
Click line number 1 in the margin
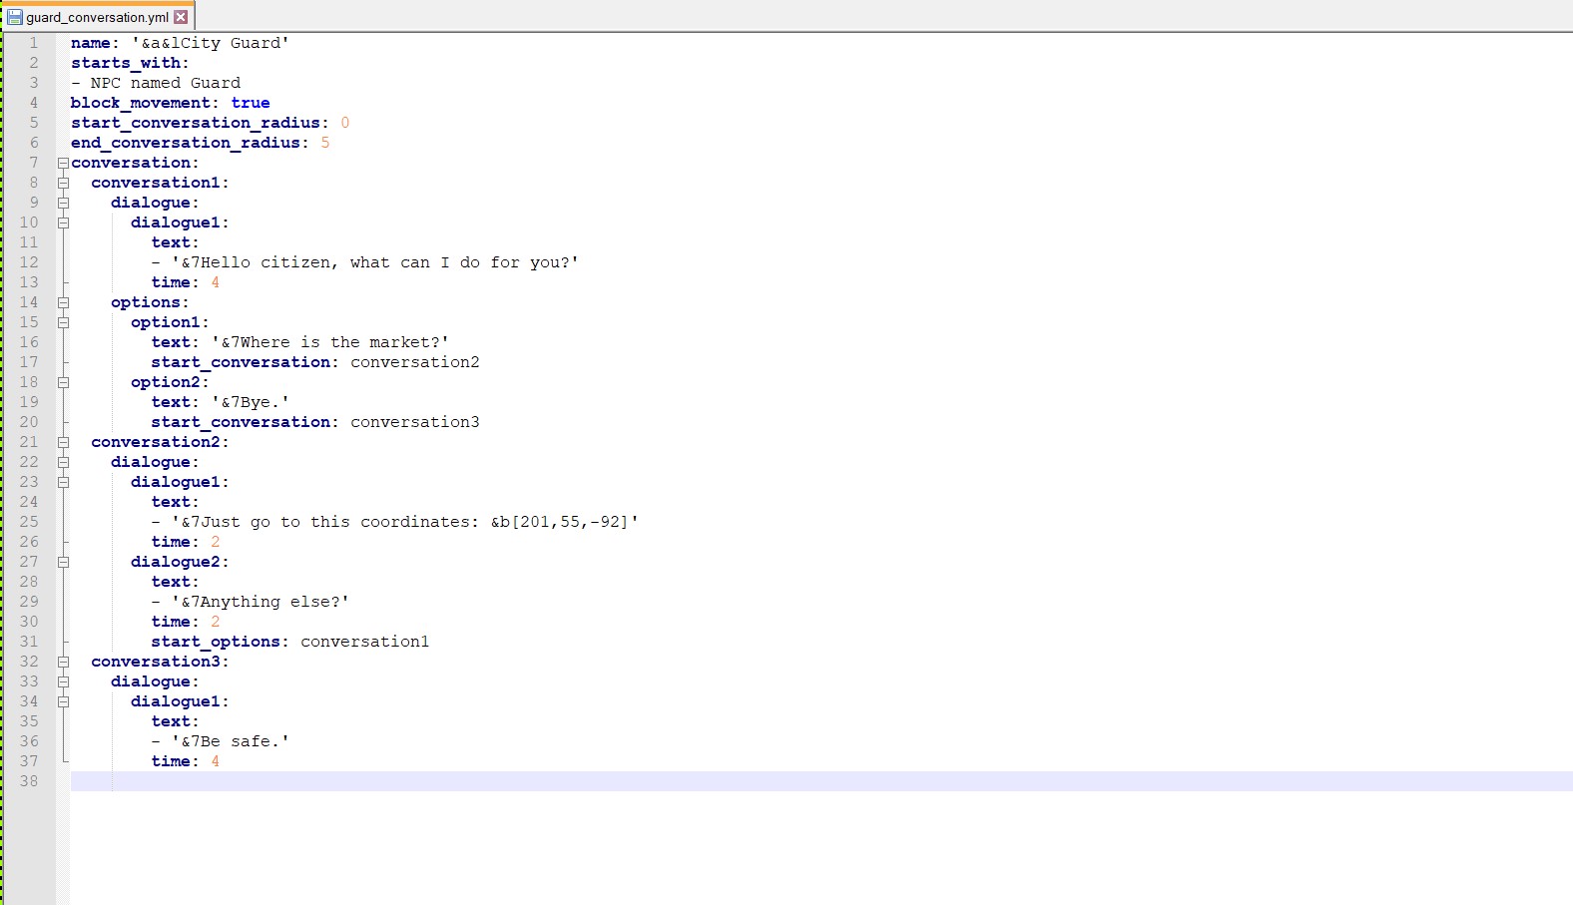pos(33,43)
